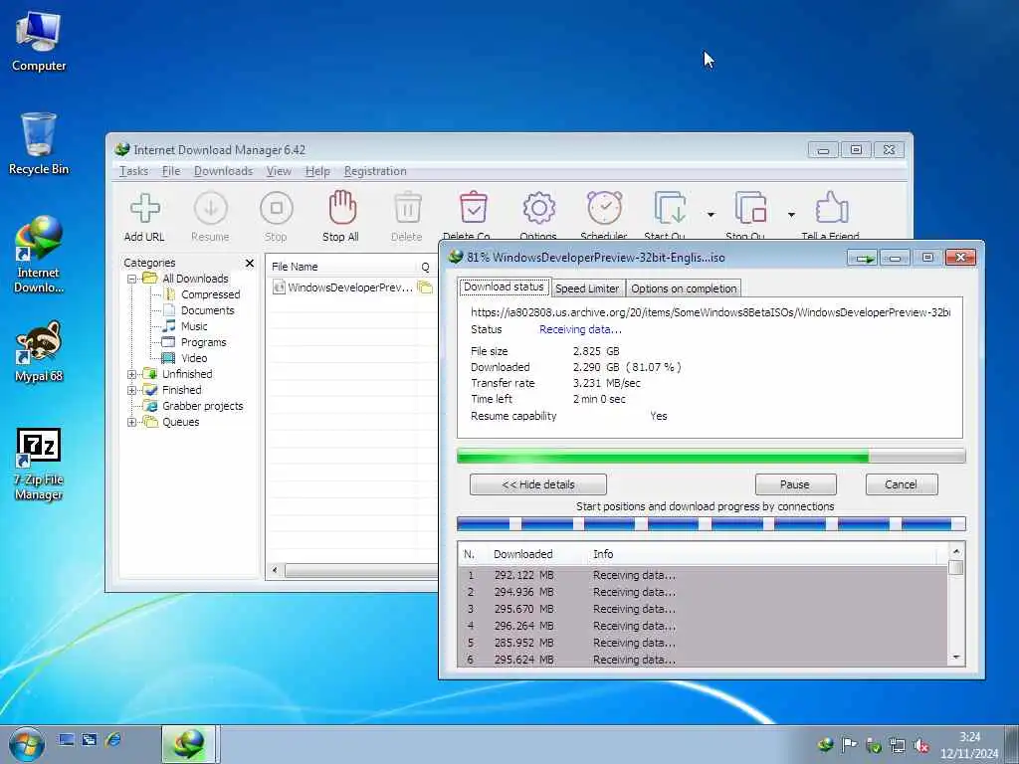Select the WindowsDeveloperPrev file row
This screenshot has width=1019, height=764.
coord(351,287)
